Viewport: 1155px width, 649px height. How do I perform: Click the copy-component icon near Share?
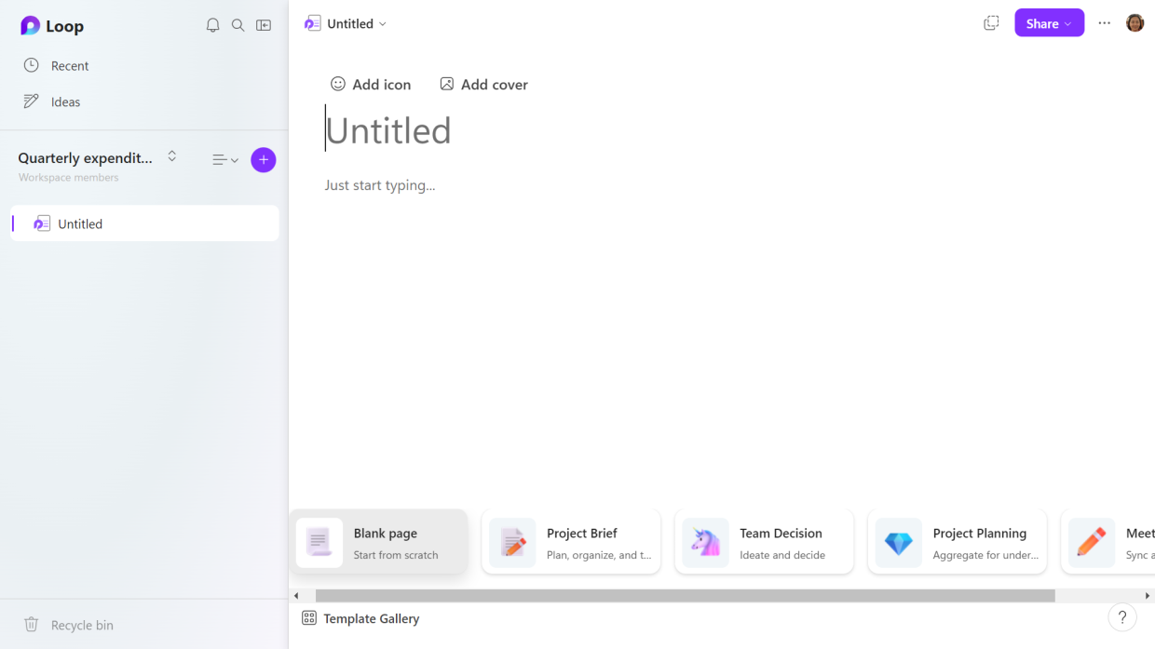point(991,22)
